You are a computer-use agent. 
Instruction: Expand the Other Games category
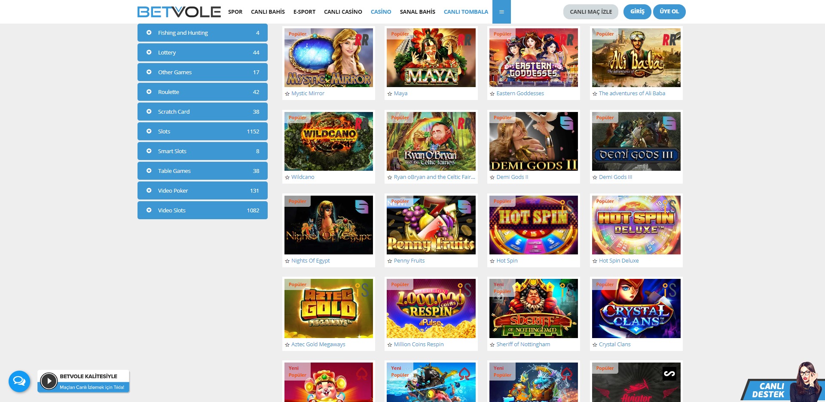click(x=202, y=72)
